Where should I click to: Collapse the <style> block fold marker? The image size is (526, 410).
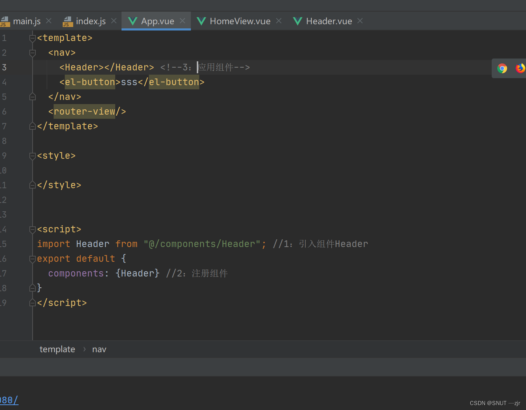click(33, 156)
